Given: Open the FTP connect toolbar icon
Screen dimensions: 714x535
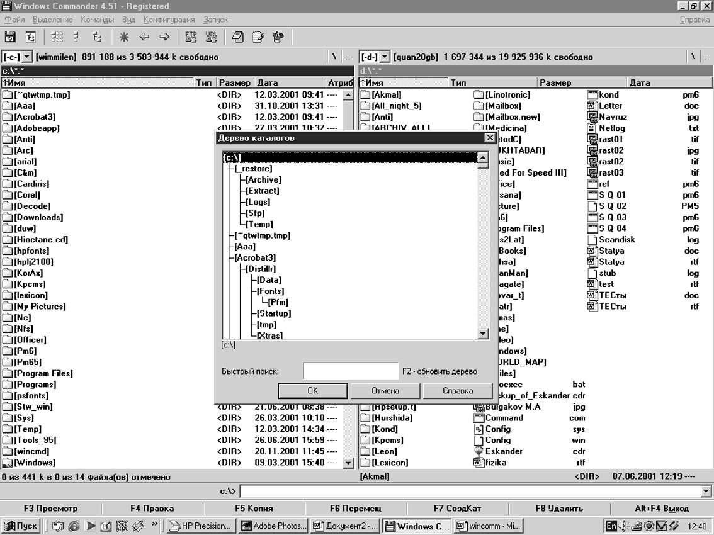Looking at the screenshot, I should (191, 37).
